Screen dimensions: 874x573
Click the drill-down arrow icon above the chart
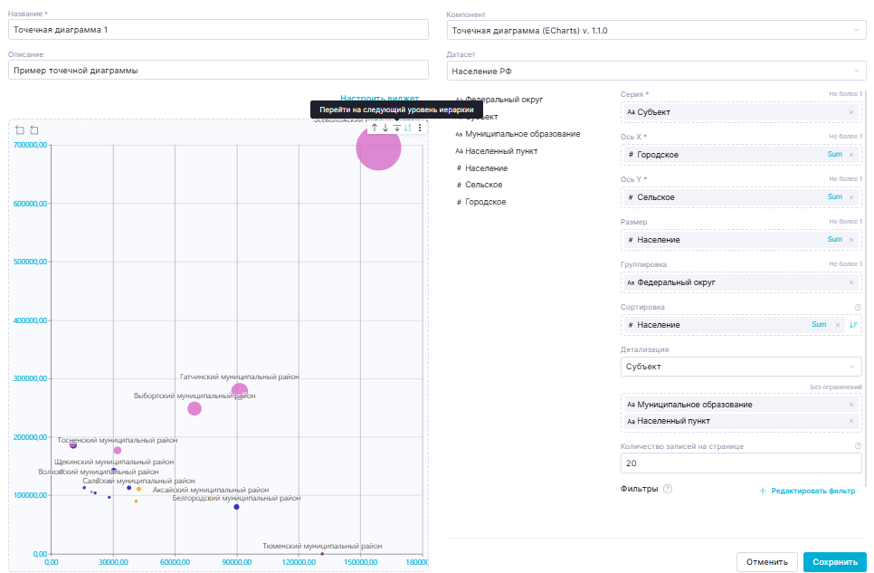click(385, 129)
